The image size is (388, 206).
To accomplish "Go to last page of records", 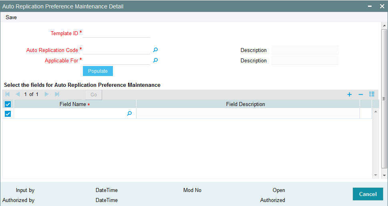I will pyautogui.click(x=57, y=94).
